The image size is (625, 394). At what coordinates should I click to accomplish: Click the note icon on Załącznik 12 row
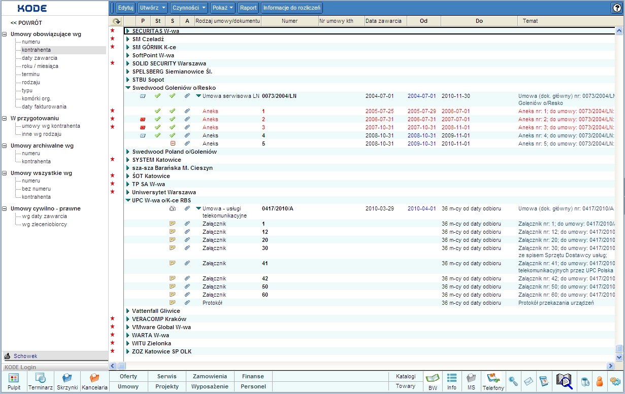pos(173,232)
